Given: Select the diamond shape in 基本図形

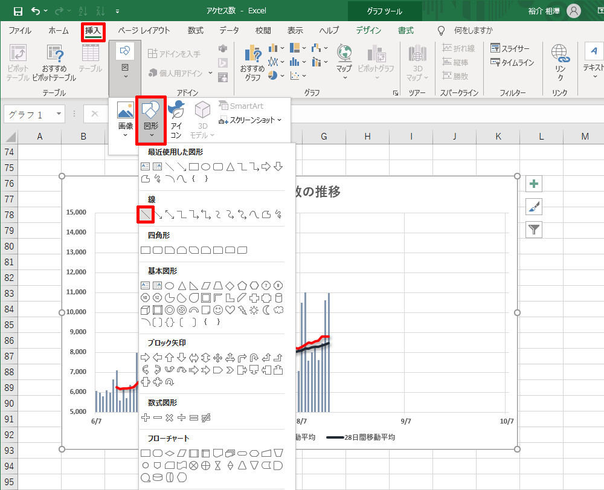Looking at the screenshot, I should [x=230, y=286].
